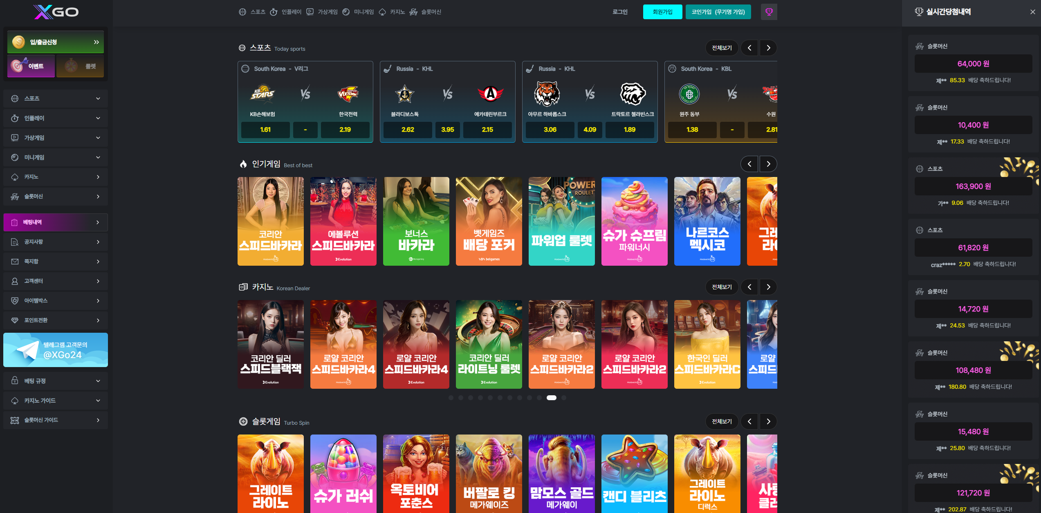The image size is (1041, 513).
Task: Click the XGO logo
Action: coord(56,12)
